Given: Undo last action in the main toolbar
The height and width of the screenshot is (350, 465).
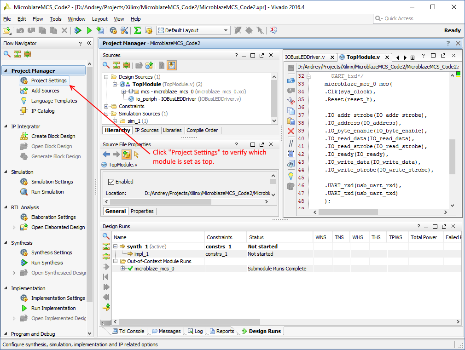Looking at the screenshot, I should pyautogui.click(x=20, y=30).
